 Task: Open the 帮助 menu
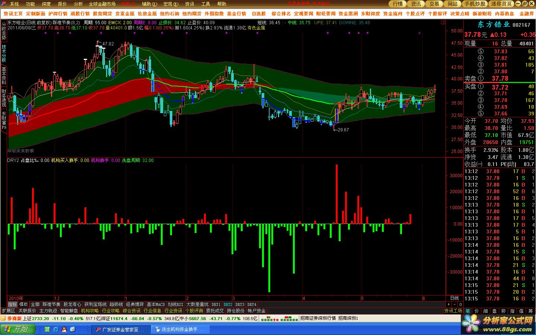pyautogui.click(x=221, y=4)
